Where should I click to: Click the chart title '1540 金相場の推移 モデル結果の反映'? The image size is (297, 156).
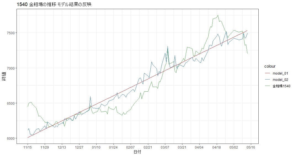coord(54,4)
